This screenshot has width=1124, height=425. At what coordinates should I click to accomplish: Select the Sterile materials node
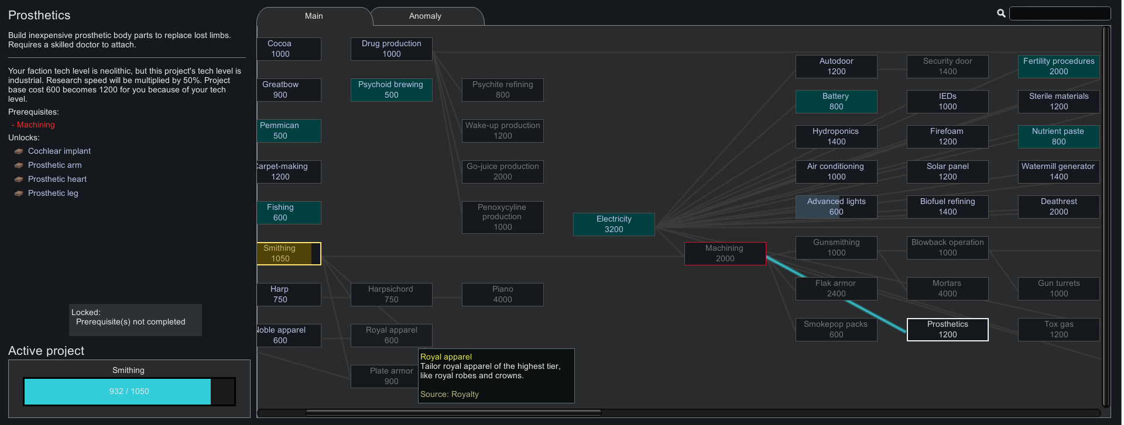1059,102
